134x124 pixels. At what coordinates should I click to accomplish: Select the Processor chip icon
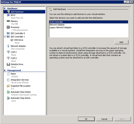tap(8, 27)
